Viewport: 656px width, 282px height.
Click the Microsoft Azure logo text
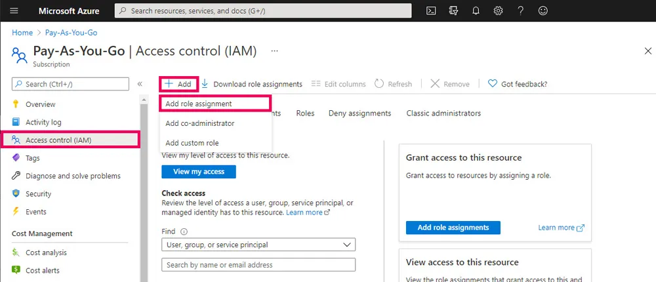pos(69,11)
